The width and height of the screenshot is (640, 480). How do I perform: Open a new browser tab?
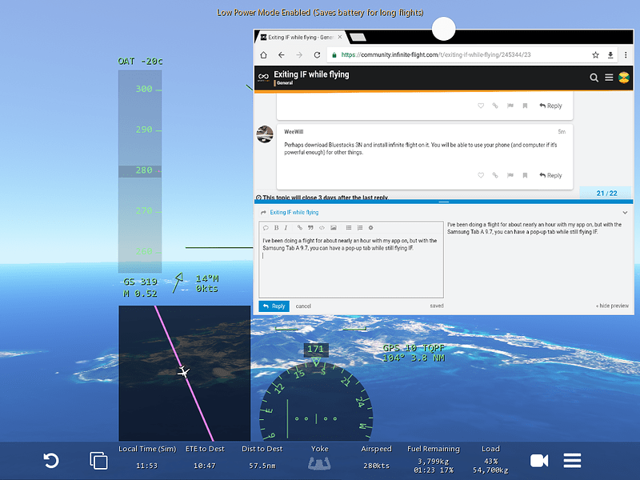pyautogui.click(x=358, y=37)
